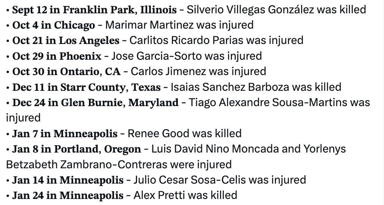
Task: Click the bold 'Sept 12 in Franklin Park, Illinois' text
Action: click(94, 9)
